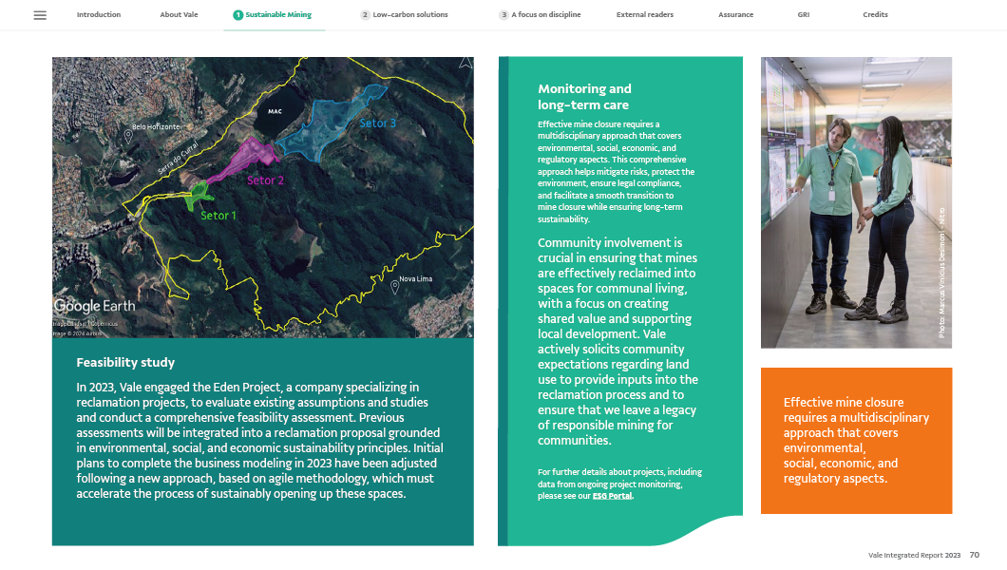Click the Google Earth logo on map
1007x570 pixels.
coord(94,306)
